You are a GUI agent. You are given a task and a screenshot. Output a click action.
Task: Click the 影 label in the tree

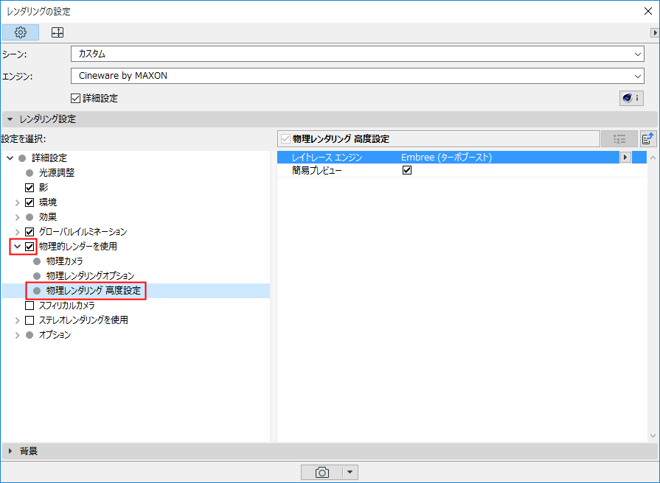tap(44, 188)
